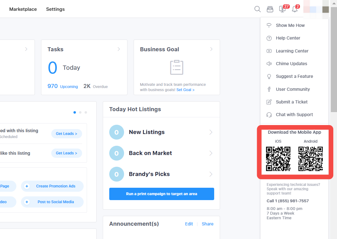This screenshot has height=239, width=337.
Task: Click the Back on Market count circle
Action: pyautogui.click(x=117, y=153)
